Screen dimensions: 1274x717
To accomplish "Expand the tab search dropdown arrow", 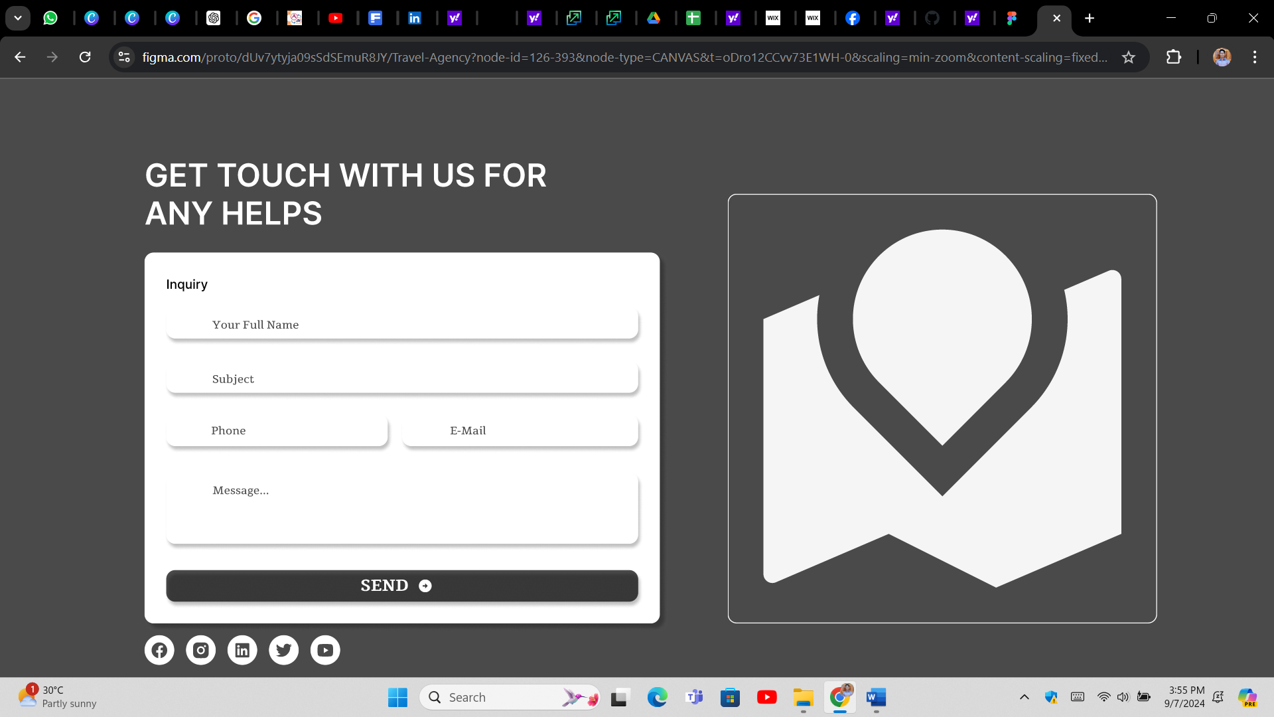I will 18,18.
